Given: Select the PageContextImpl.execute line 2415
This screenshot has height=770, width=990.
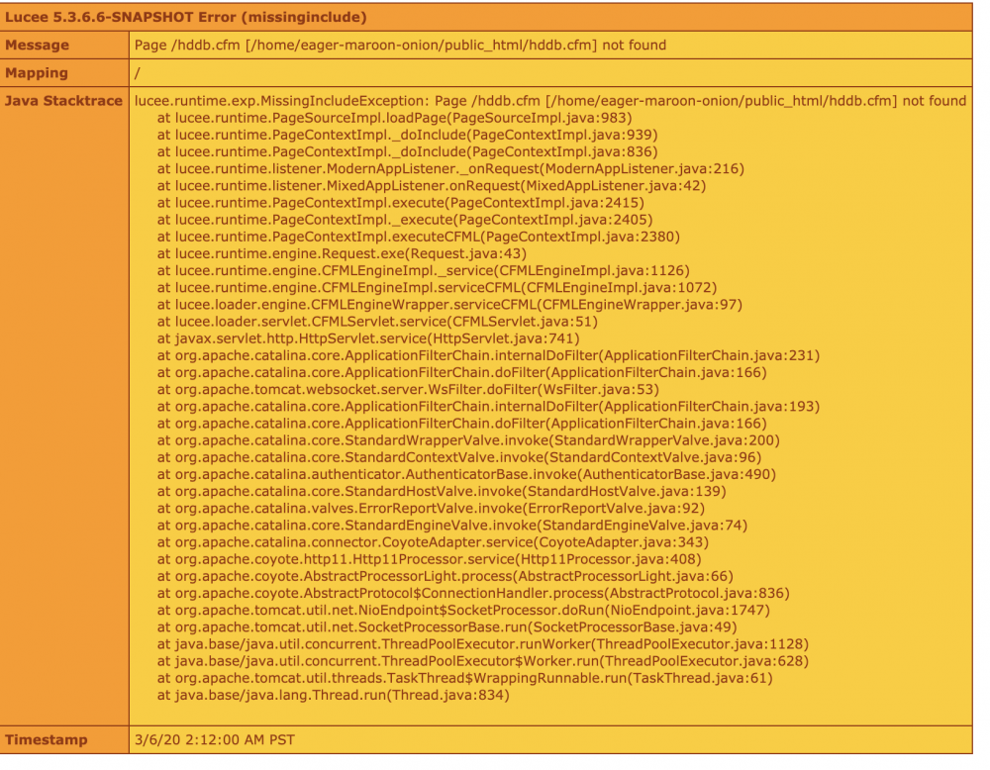Looking at the screenshot, I should [x=401, y=203].
